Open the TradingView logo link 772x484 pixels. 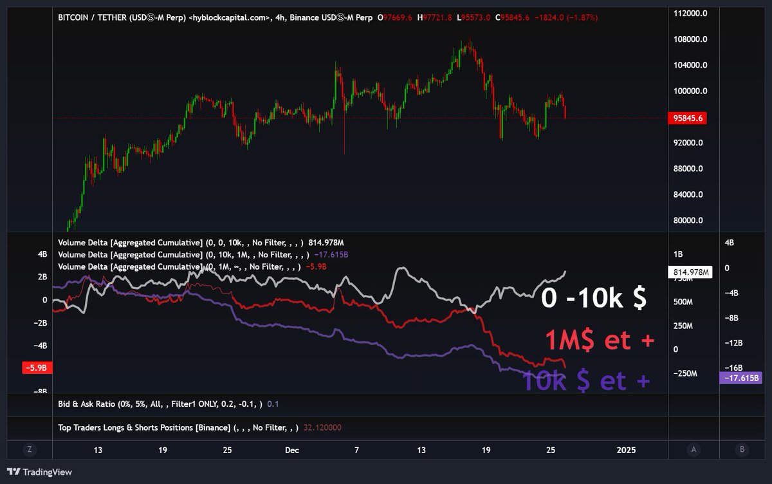coord(39,472)
